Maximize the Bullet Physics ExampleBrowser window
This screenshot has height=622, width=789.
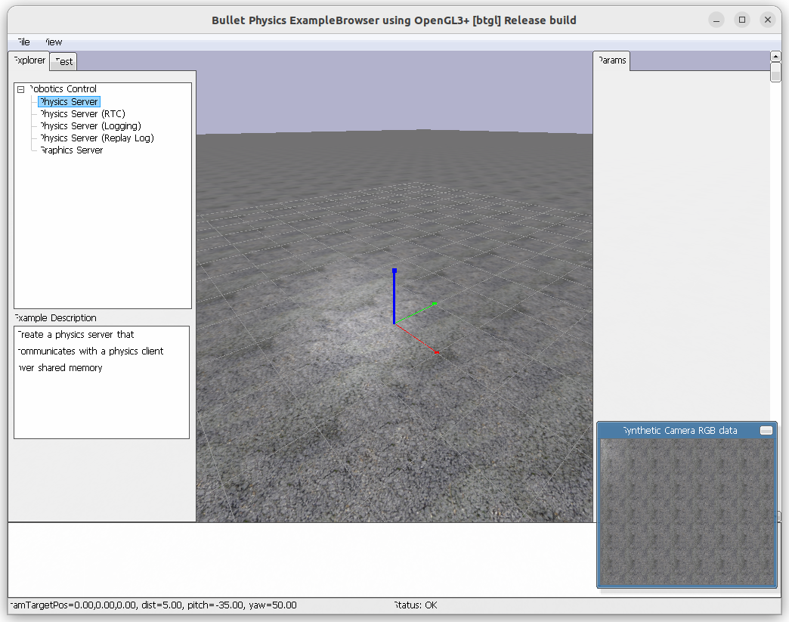pyautogui.click(x=742, y=20)
